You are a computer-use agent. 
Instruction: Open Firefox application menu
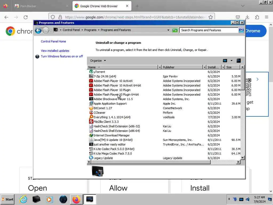point(267,17)
